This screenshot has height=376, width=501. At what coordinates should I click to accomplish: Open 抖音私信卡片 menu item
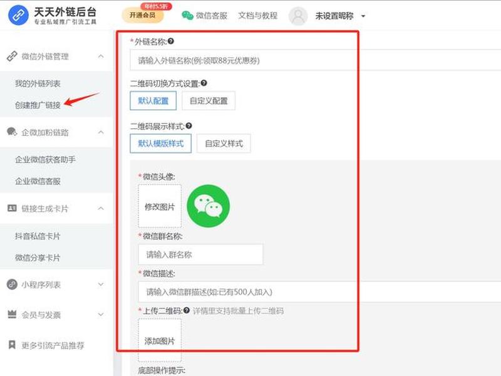(x=38, y=236)
